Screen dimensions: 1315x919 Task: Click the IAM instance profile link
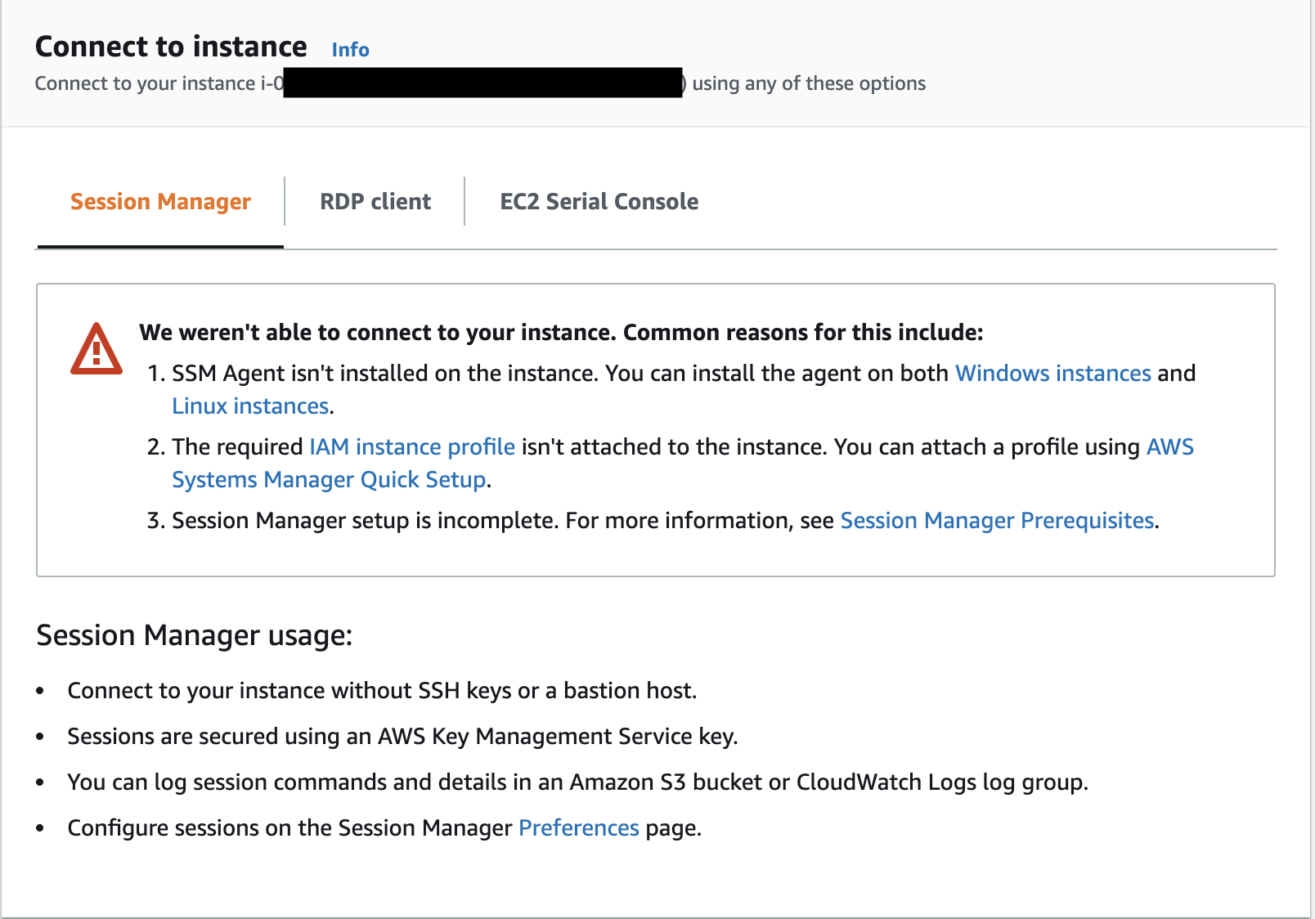[x=412, y=447]
